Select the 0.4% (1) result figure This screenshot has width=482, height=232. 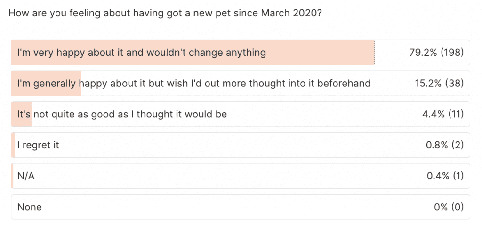coord(445,176)
